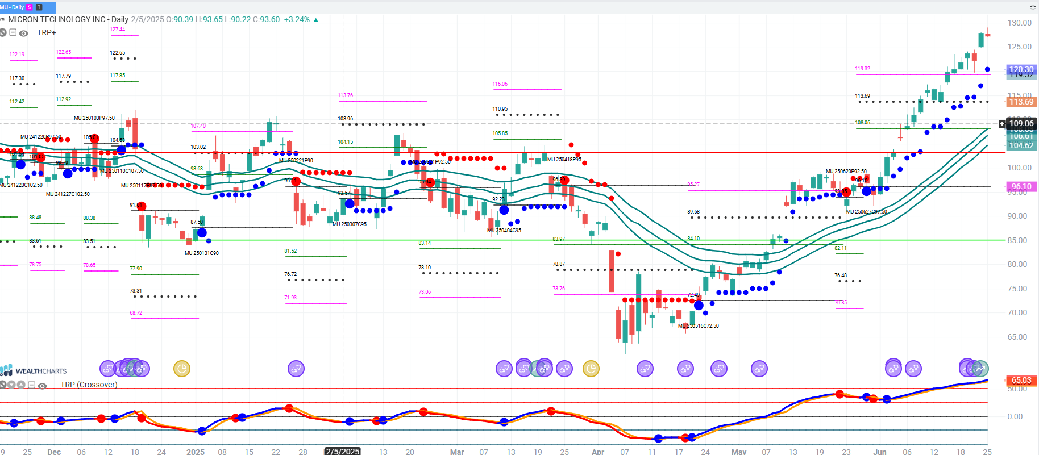
Task: Open the purple thumbs icon near March 13
Action: click(x=504, y=369)
